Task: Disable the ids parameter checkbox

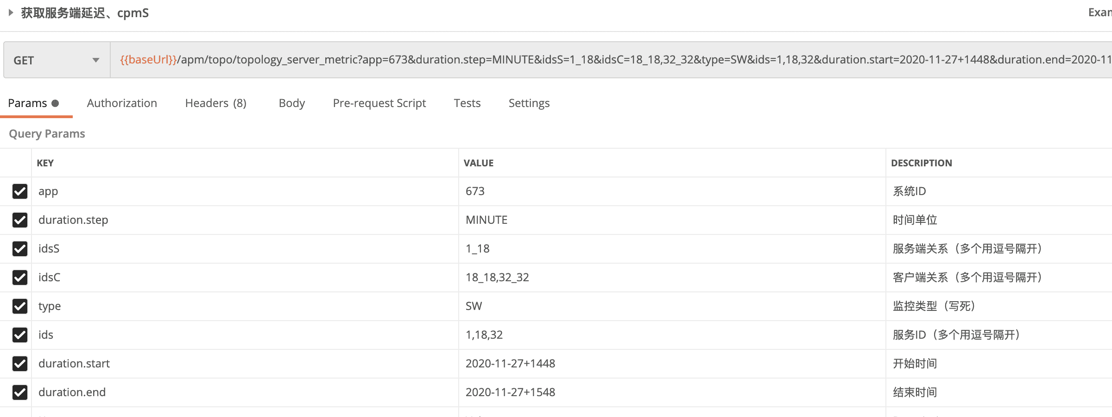Action: [20, 335]
